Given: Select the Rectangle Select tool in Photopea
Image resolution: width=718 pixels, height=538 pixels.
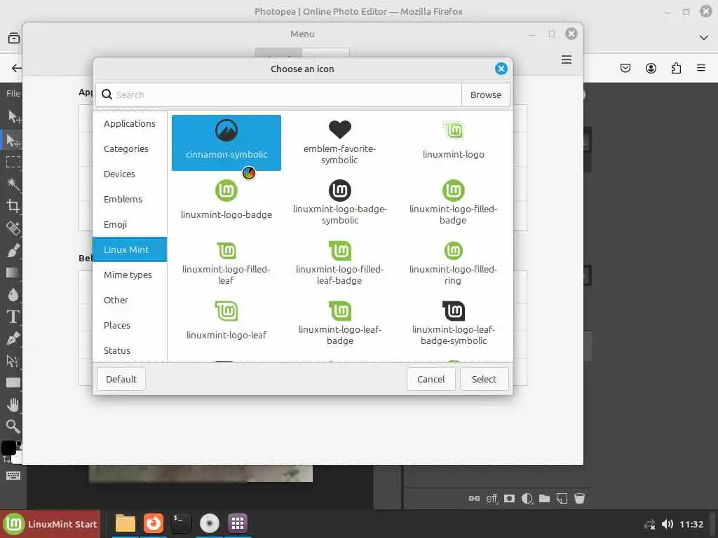Looking at the screenshot, I should 13,162.
